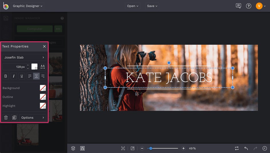Fit canvas to screen icon
The image size is (270, 153).
coord(123,148)
